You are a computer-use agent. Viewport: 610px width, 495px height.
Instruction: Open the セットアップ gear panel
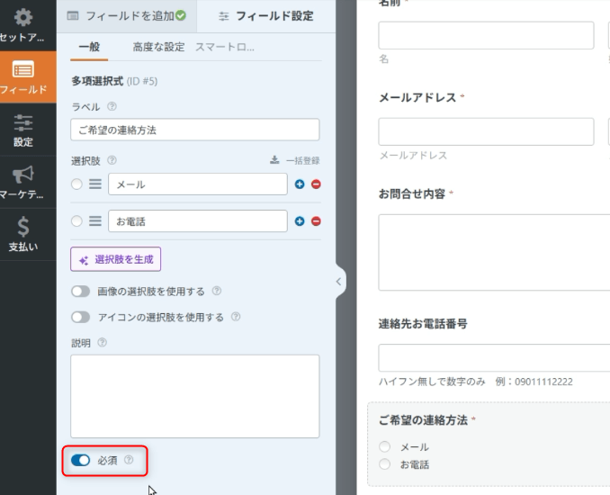[x=23, y=25]
